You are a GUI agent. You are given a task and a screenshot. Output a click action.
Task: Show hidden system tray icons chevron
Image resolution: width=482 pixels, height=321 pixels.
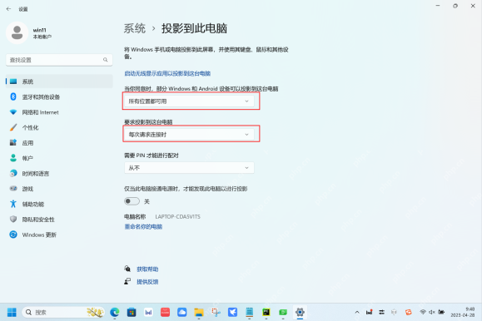(x=357, y=312)
